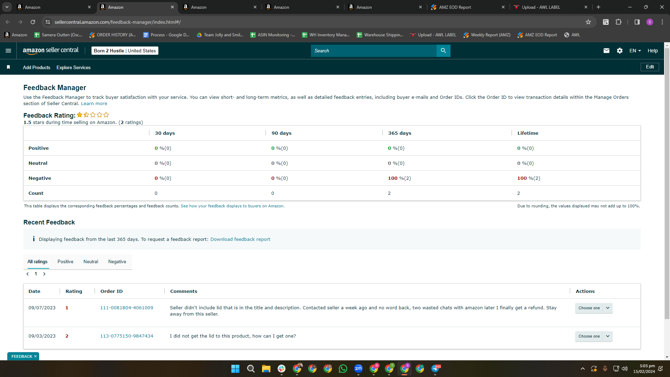This screenshot has width=670, height=377.
Task: Click the Amazon Seller Central logo
Action: 51,51
